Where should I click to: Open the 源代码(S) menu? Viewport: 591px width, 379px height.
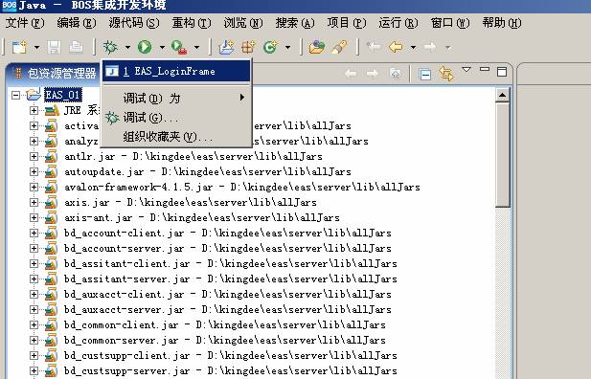pyautogui.click(x=134, y=23)
